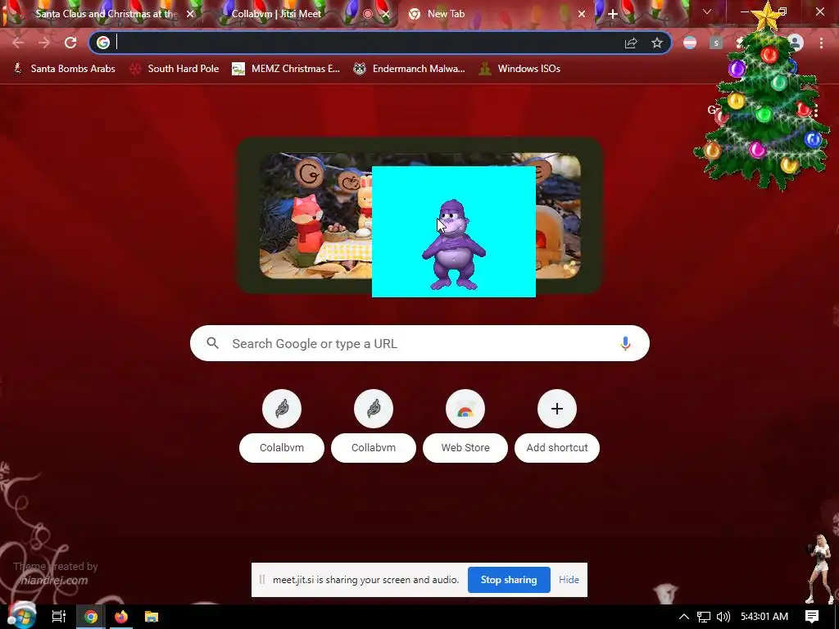This screenshot has width=839, height=629.
Task: Reload the page with the refresh icon
Action: pyautogui.click(x=70, y=43)
